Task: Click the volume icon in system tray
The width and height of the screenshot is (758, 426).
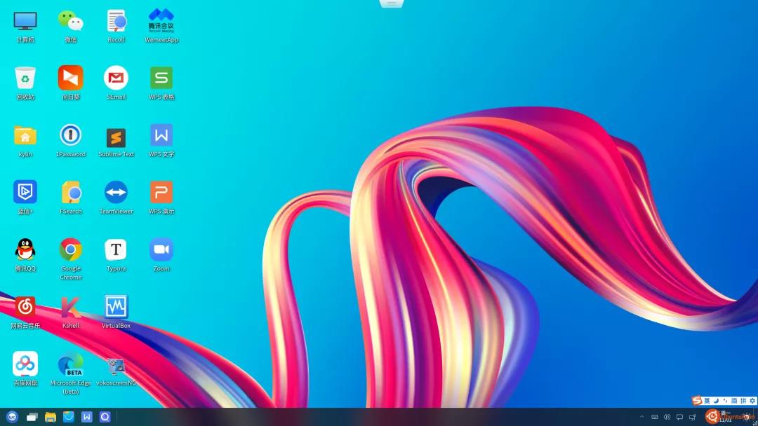Action: pos(667,417)
